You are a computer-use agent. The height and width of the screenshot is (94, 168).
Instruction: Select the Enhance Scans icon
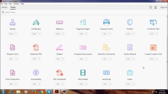coord(106,22)
